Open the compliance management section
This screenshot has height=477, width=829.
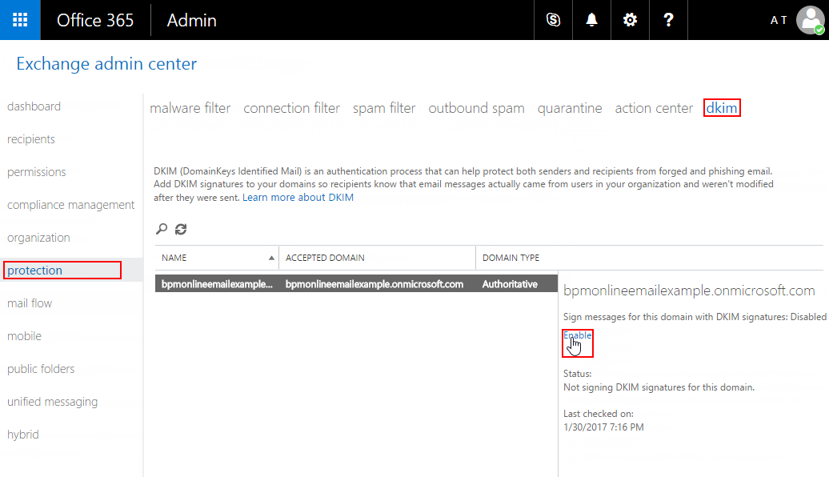70,204
